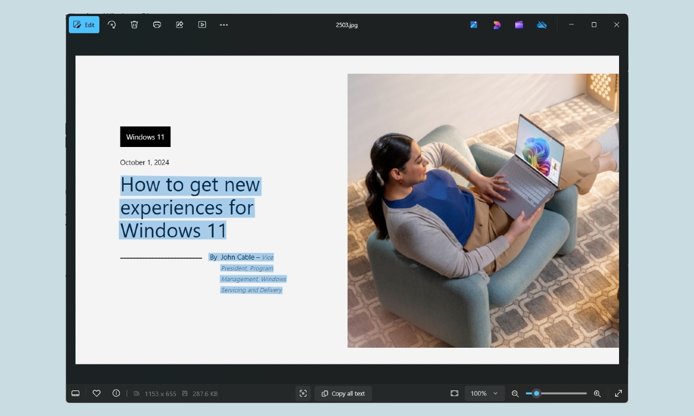Image resolution: width=694 pixels, height=416 pixels.
Task: Click the Edit image button
Action: (x=84, y=25)
